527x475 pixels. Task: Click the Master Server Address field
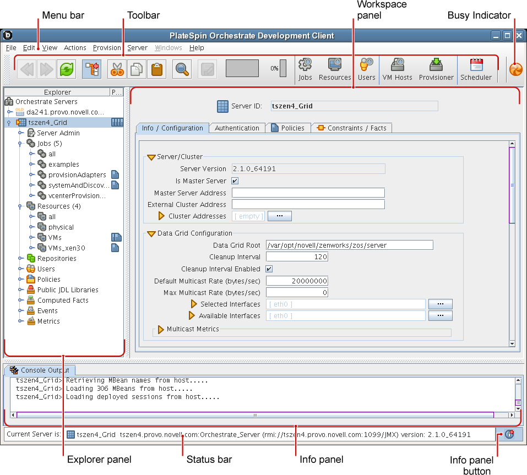click(308, 193)
